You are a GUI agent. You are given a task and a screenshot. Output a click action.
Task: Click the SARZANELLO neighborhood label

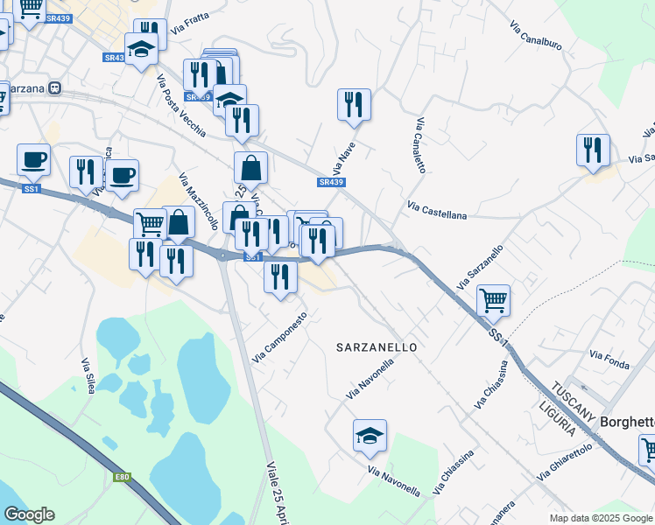(377, 347)
